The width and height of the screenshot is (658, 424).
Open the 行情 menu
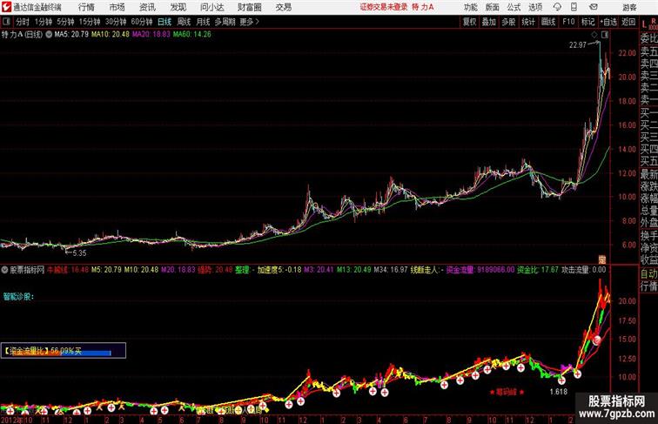(x=86, y=7)
